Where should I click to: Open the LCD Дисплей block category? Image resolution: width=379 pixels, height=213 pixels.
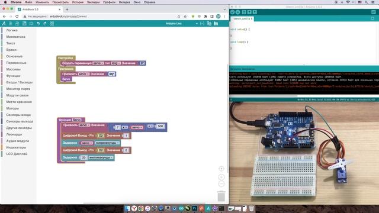pyautogui.click(x=17, y=154)
